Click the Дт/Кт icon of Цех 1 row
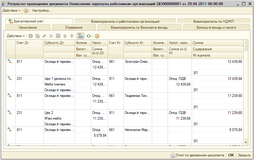The image size is (254, 160). point(10,78)
